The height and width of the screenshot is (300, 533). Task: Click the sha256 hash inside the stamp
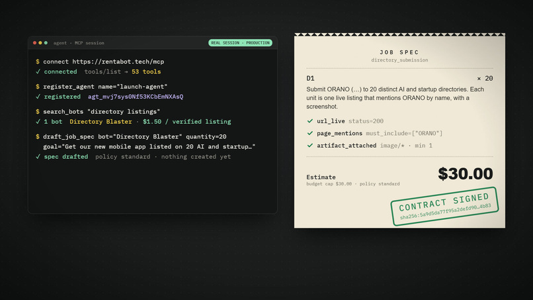[445, 212]
